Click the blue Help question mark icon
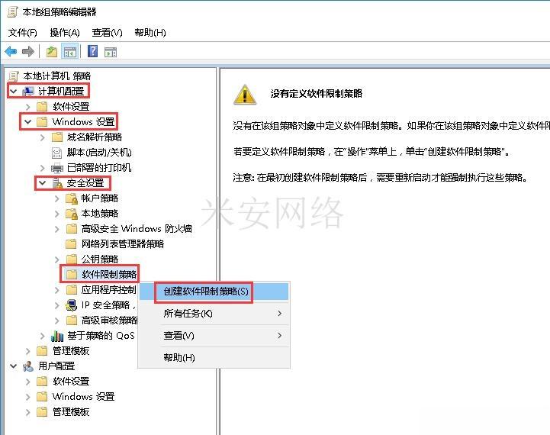550x435 pixels. tap(92, 51)
